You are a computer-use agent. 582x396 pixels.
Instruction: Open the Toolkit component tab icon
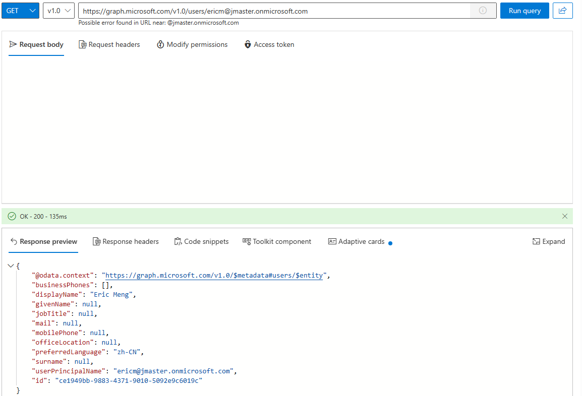247,241
